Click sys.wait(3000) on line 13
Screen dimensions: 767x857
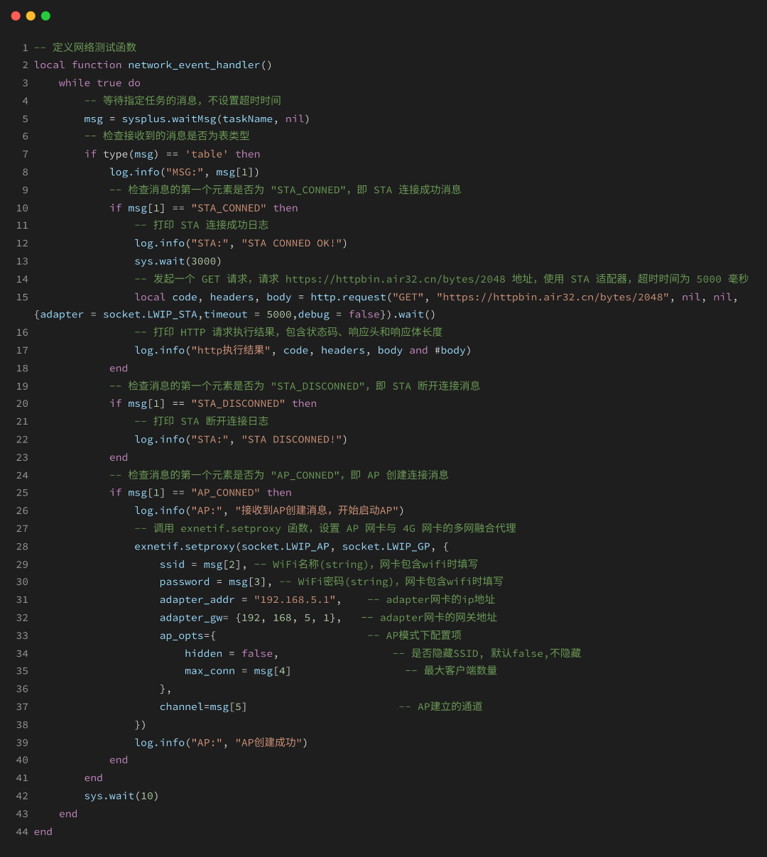[x=178, y=261]
